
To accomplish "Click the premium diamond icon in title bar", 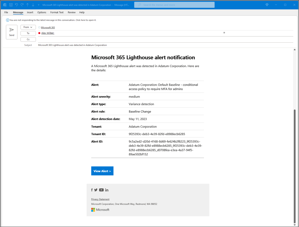I will pos(267,5).
